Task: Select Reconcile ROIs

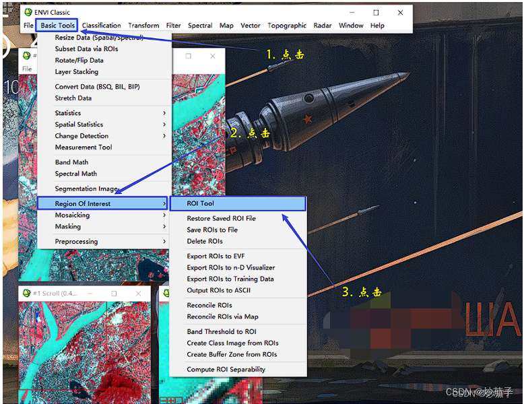Action: 238,305
